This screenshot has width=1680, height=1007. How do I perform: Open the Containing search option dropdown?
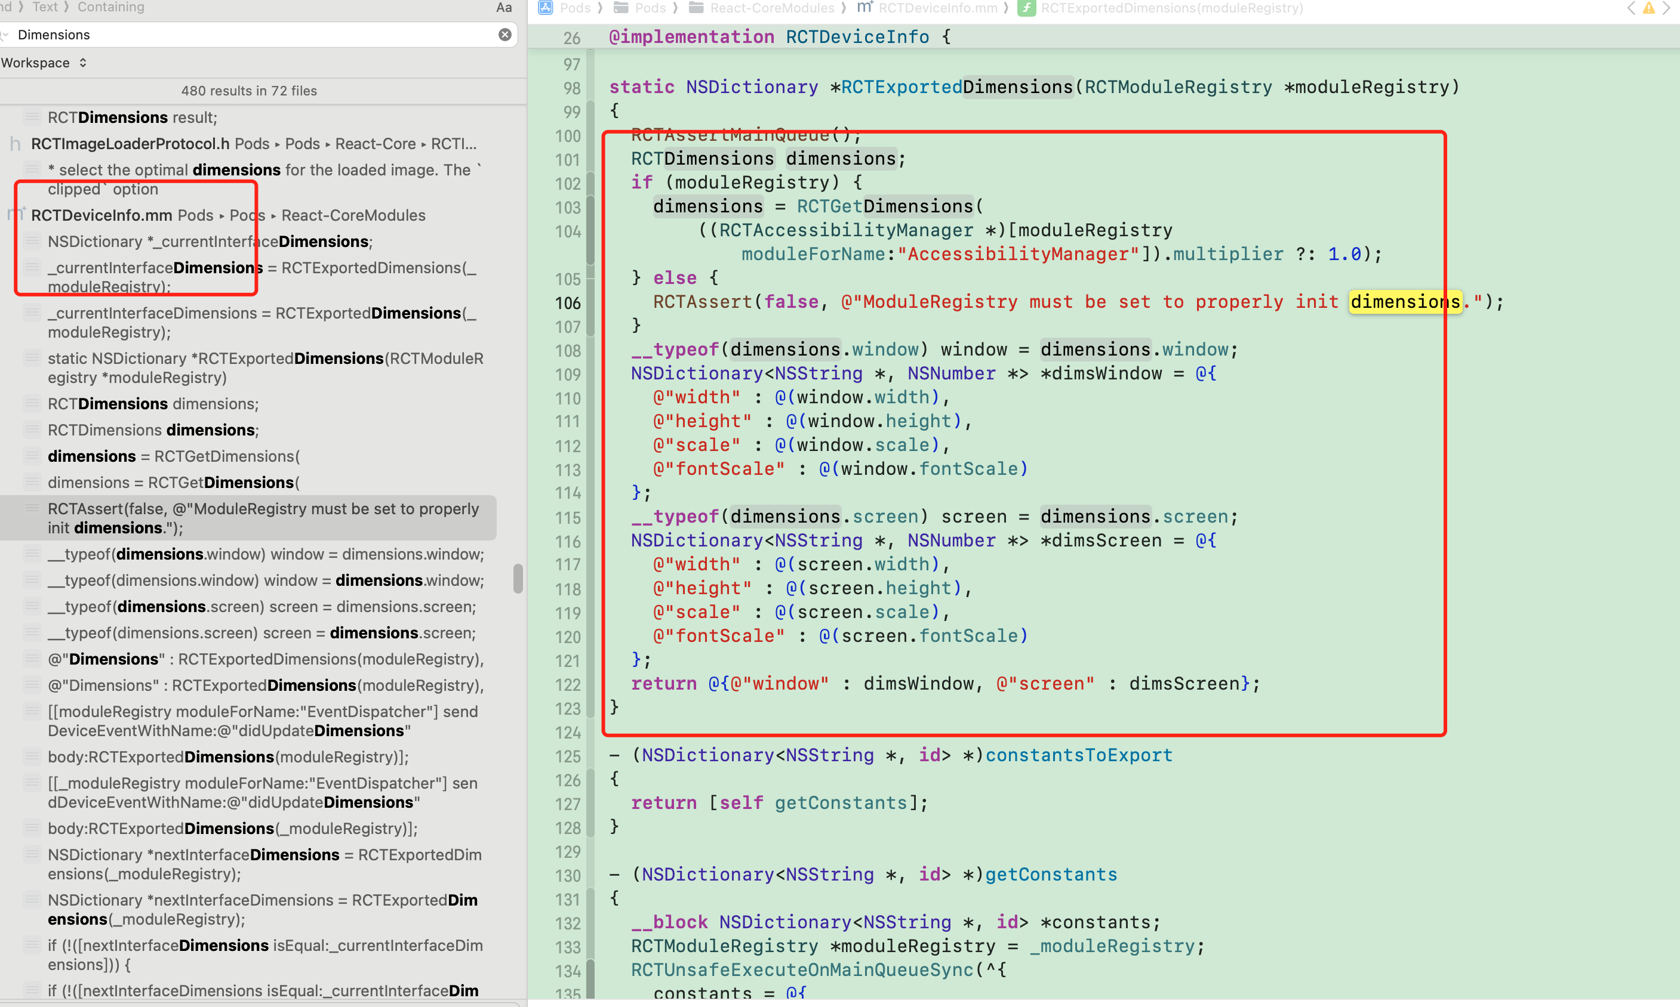point(110,7)
